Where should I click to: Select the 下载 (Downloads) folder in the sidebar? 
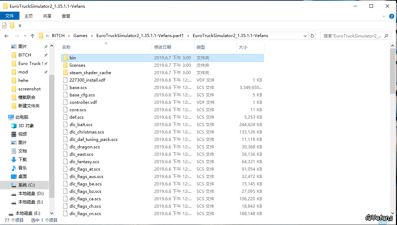point(23,159)
